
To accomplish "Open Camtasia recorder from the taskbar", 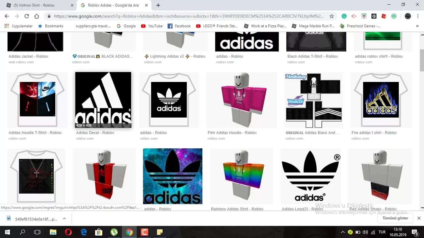I will (x=144, y=232).
